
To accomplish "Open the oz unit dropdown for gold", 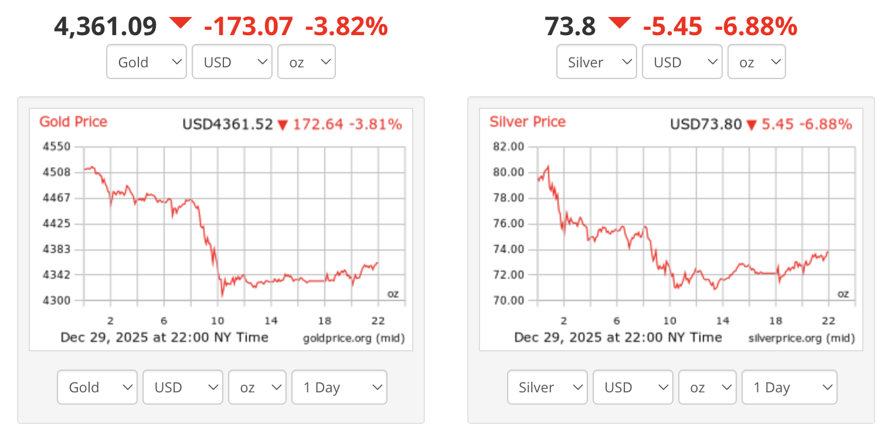I will tap(306, 61).
